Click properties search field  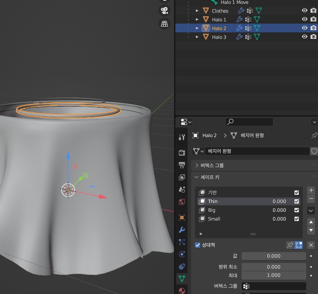click(249, 122)
